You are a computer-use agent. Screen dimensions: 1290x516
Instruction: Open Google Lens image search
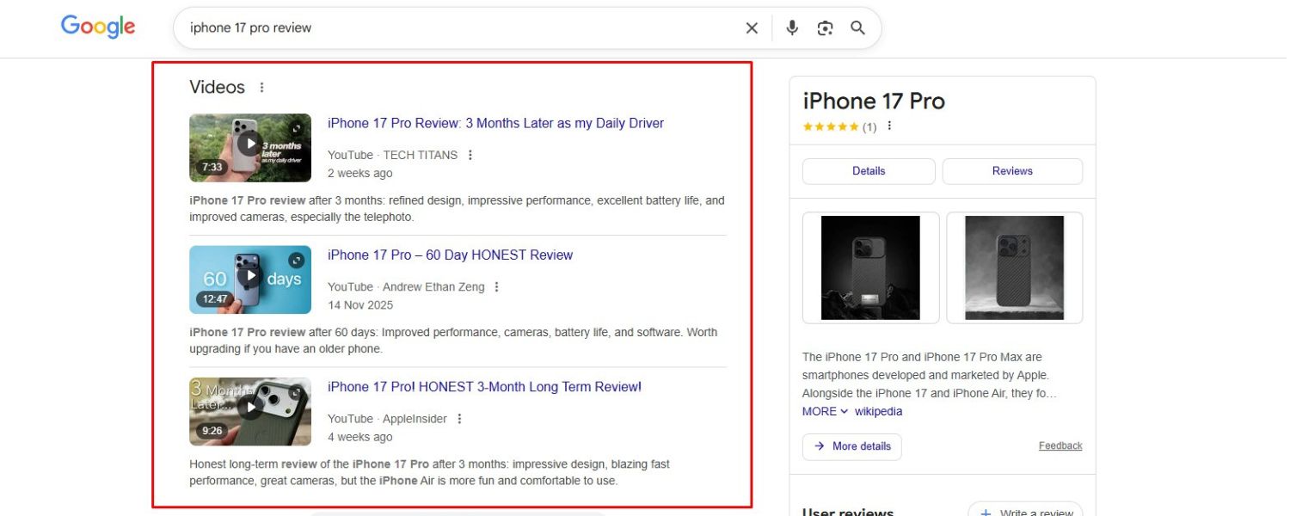coord(825,28)
